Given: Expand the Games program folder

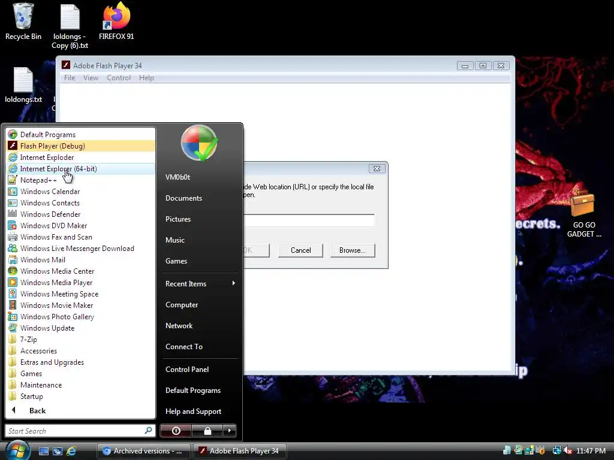Looking at the screenshot, I should pyautogui.click(x=81, y=373).
